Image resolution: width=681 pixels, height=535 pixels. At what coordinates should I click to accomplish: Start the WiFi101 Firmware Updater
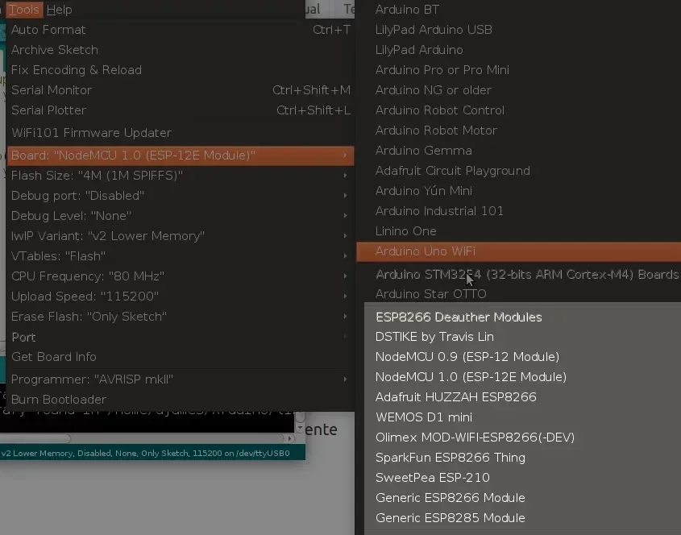pos(181,133)
